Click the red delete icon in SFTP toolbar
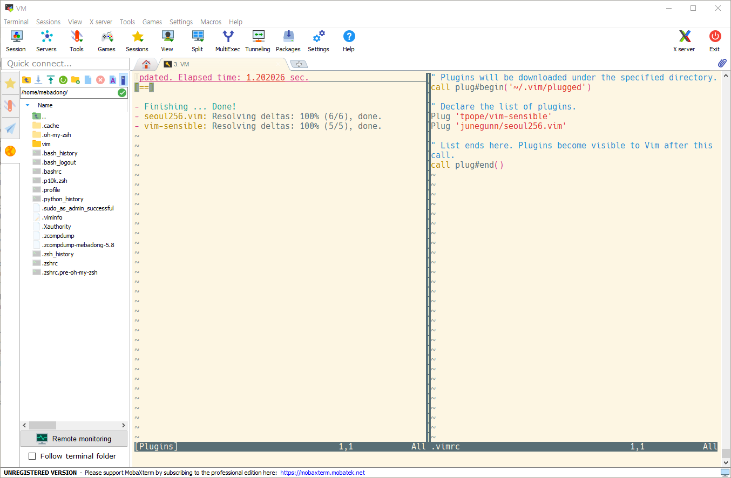 100,80
